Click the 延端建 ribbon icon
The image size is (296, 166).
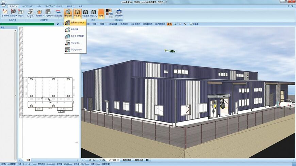click(x=39, y=13)
